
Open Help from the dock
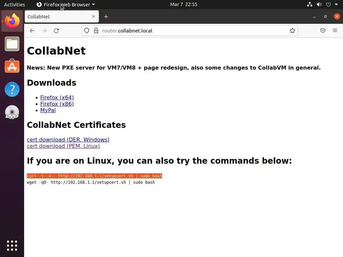(12, 89)
